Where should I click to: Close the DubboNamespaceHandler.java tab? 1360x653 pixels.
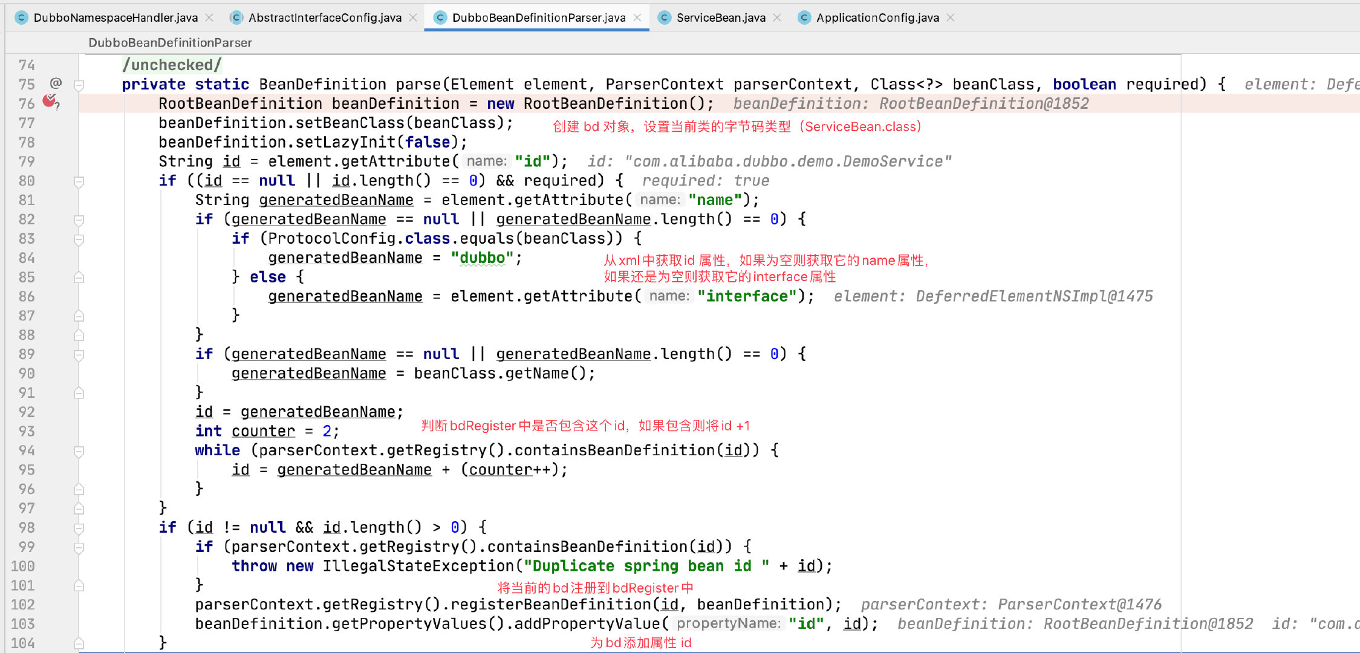(209, 18)
